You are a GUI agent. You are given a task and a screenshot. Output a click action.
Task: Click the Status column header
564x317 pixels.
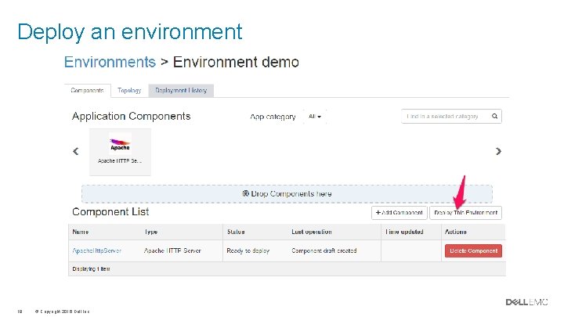coord(236,232)
